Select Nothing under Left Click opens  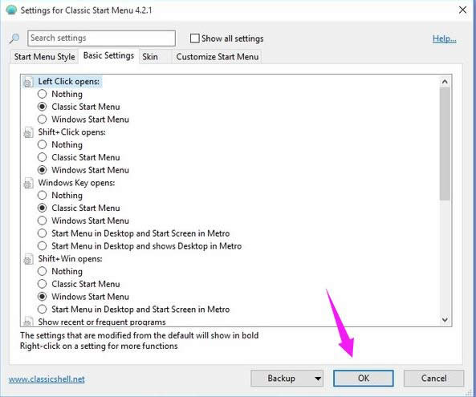click(x=42, y=94)
